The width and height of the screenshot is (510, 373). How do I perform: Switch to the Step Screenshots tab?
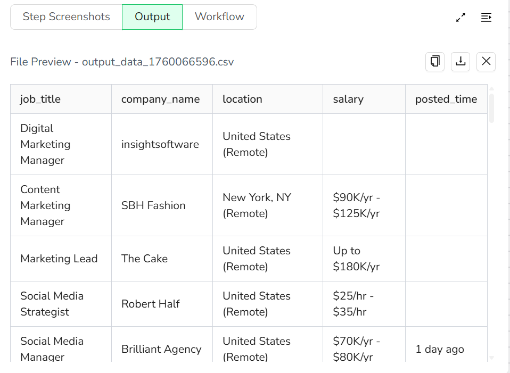[67, 16]
